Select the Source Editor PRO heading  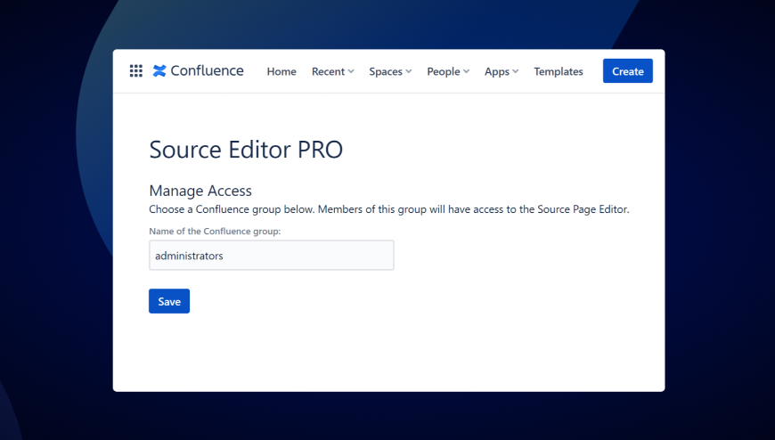coord(246,150)
